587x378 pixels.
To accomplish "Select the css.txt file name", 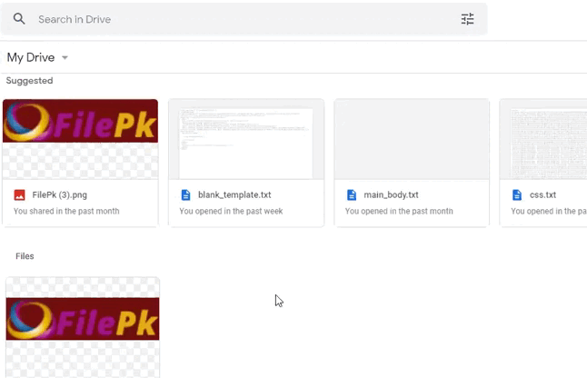I will pos(542,195).
